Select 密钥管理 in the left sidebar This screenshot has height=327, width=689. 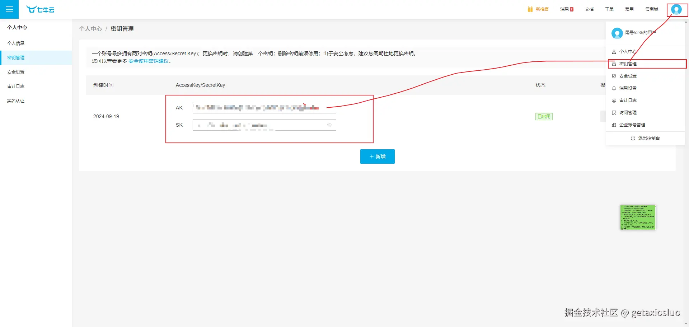click(36, 57)
